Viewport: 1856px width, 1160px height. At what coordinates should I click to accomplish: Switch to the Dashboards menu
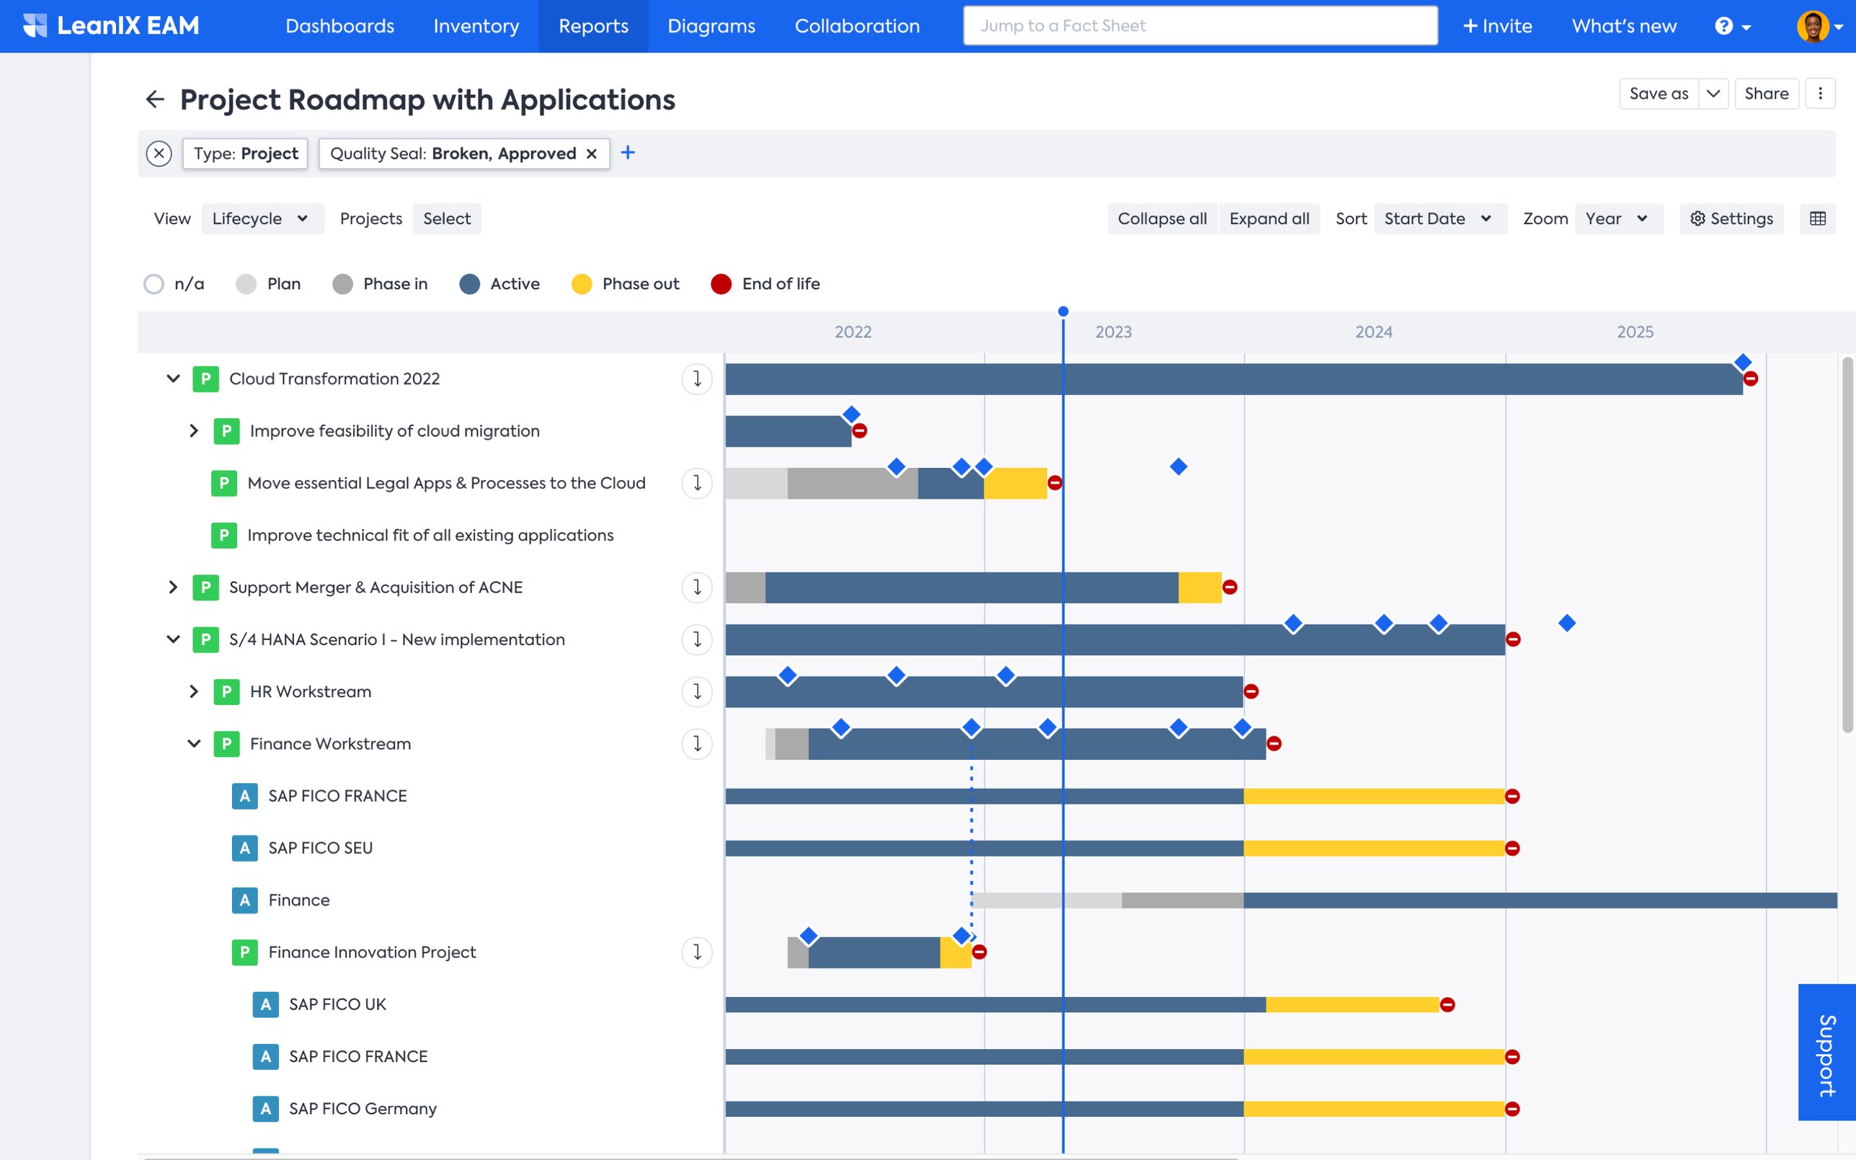click(339, 25)
